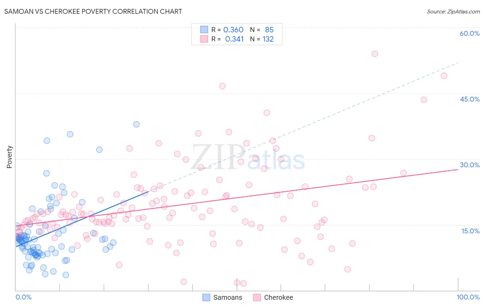Click the 60.0% y-axis tick label
Screen dimensions: 484x307
[x=470, y=33]
